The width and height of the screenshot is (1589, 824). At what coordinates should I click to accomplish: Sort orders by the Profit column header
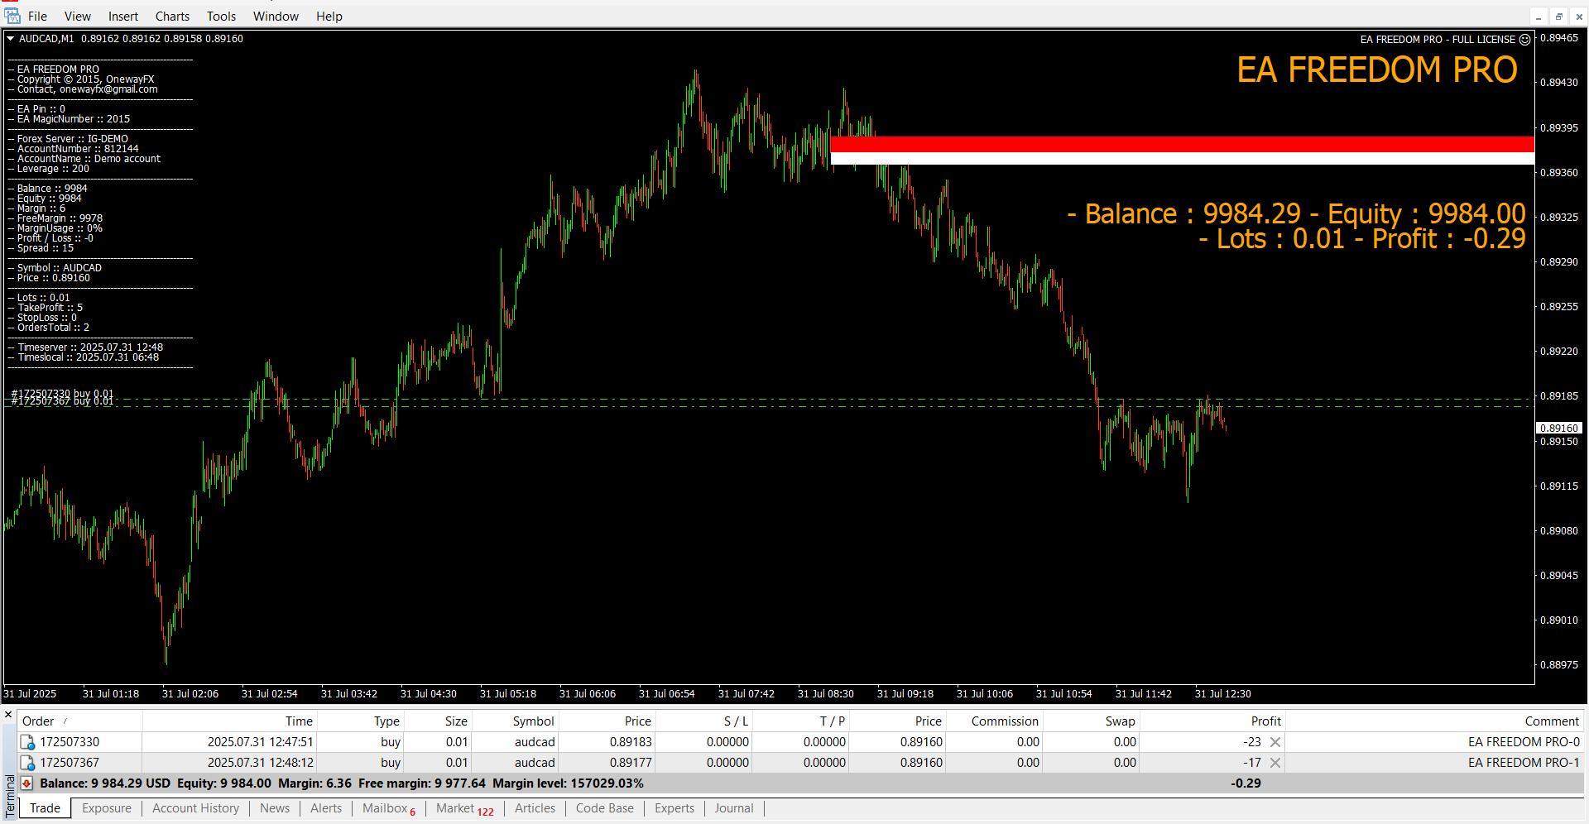pyautogui.click(x=1265, y=721)
